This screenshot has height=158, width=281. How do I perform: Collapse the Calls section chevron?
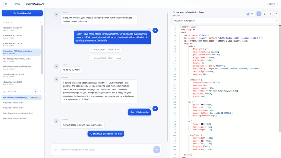40,22
